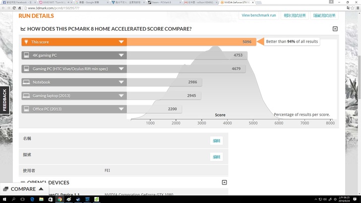
Task: Open a new browser tab
Action: point(259,2)
